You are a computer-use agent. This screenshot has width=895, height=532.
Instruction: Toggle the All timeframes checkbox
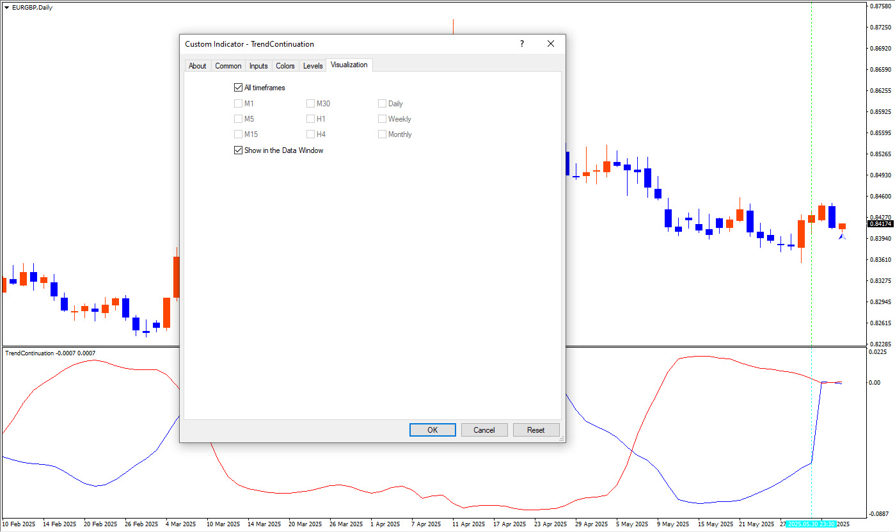239,88
